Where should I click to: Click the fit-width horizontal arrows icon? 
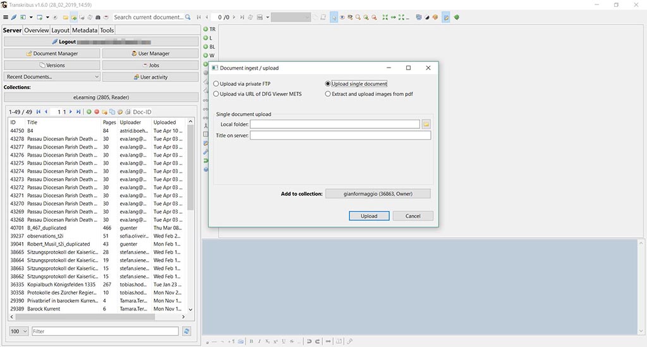pos(393,17)
